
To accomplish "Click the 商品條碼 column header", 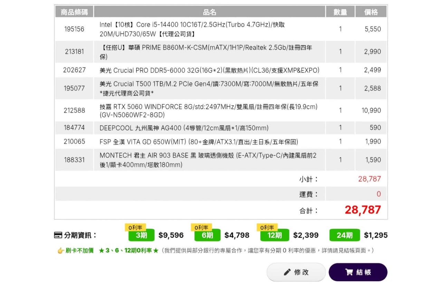I will click(74, 12).
